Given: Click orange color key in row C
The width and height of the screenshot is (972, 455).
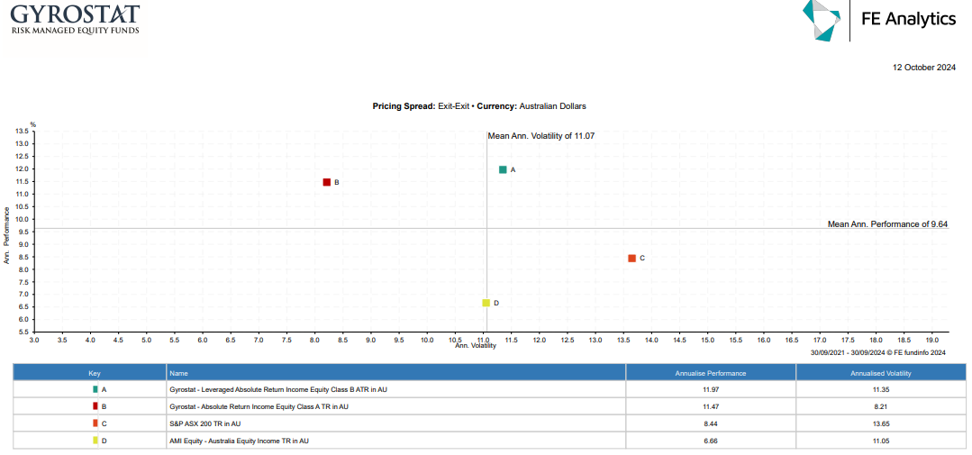Looking at the screenshot, I should point(95,423).
